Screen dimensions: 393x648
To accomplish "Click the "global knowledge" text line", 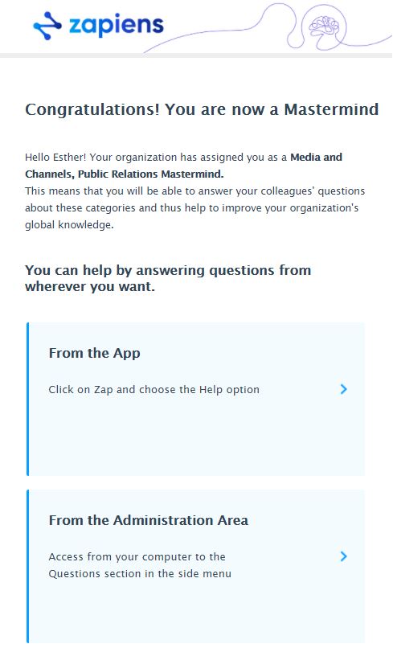I will pos(69,225).
